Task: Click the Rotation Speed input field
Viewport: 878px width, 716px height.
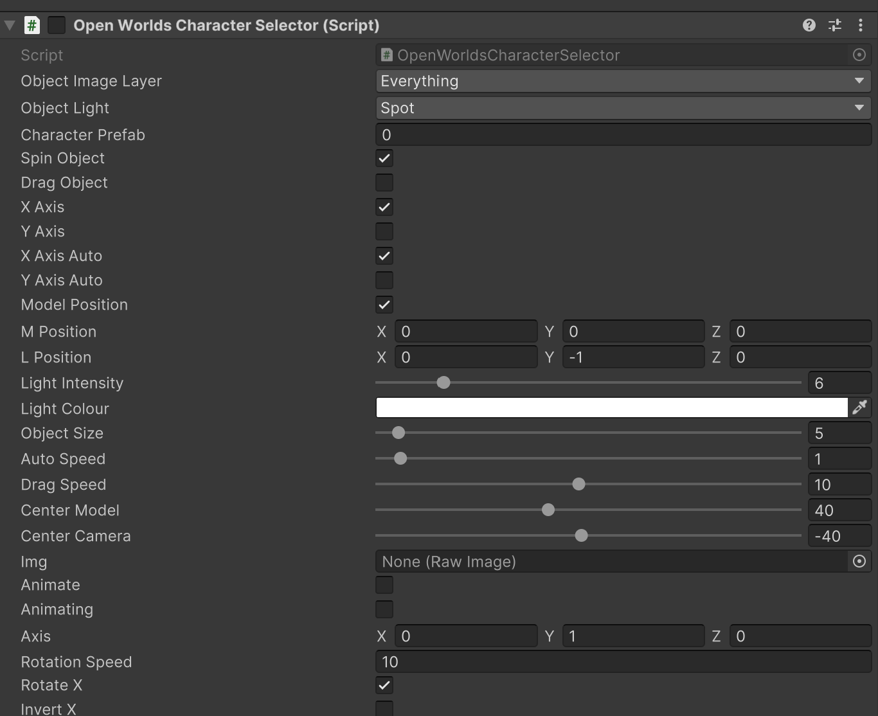Action: pyautogui.click(x=622, y=662)
